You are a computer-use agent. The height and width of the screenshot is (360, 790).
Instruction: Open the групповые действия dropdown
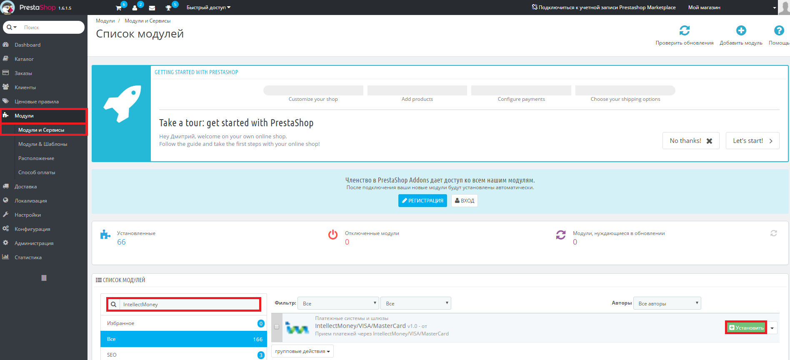[302, 351]
